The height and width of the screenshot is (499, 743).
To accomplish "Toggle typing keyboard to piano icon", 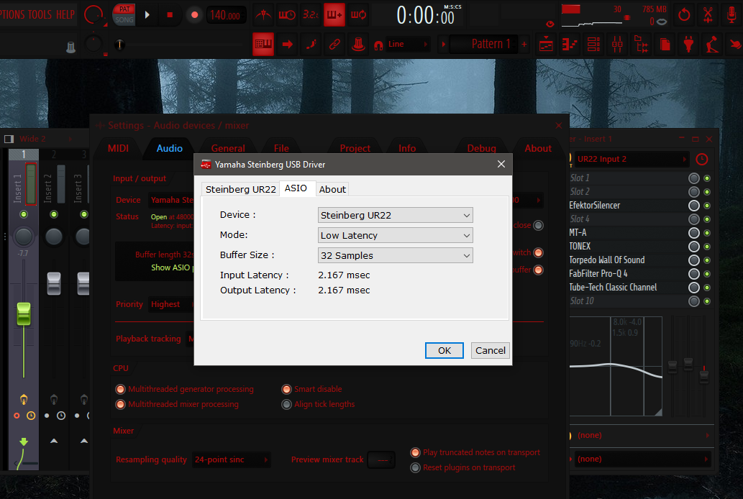I will pos(263,45).
